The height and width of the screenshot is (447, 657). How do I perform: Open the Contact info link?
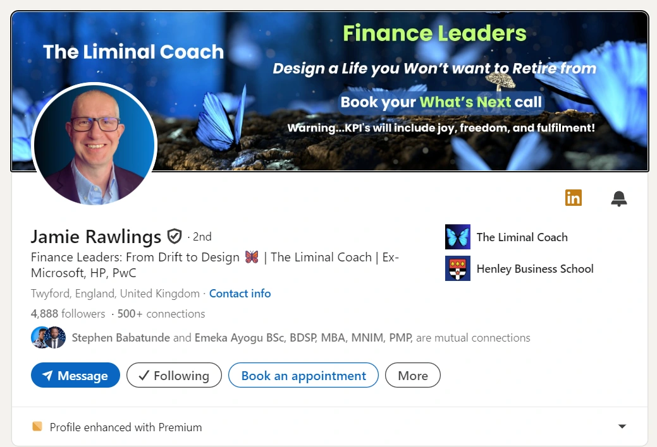point(240,294)
